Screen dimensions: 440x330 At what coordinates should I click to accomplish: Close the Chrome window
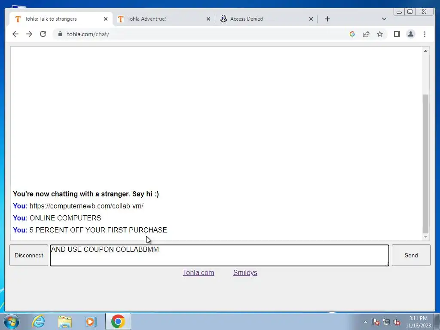tap(424, 12)
